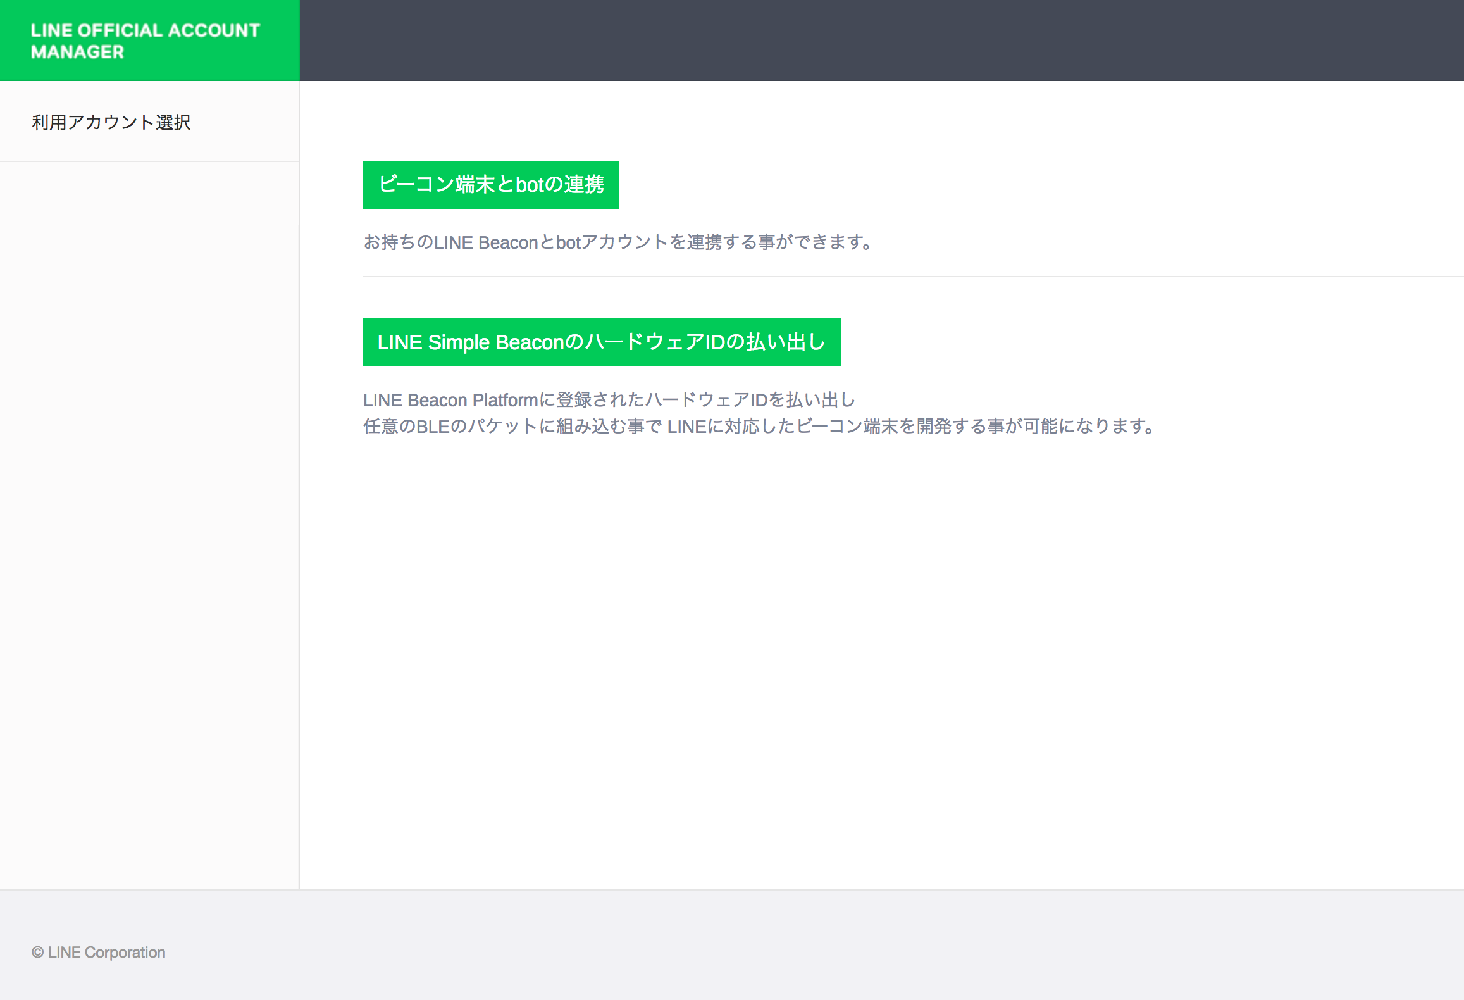This screenshot has height=1000, width=1464.
Task: Select 利用アカウント選択 in the sidebar
Action: click(111, 122)
